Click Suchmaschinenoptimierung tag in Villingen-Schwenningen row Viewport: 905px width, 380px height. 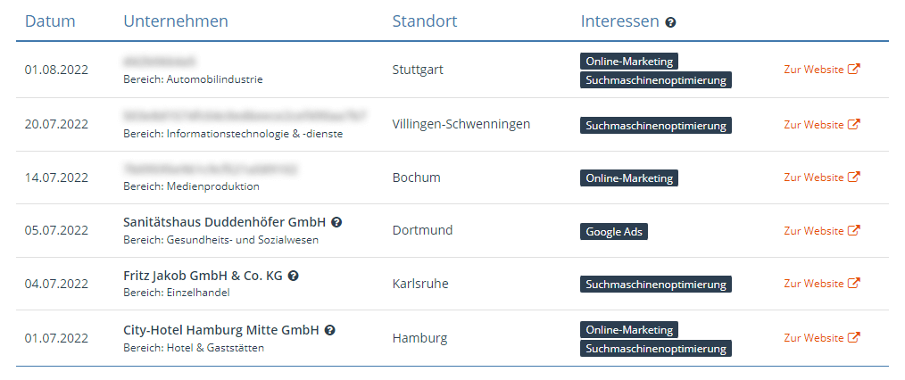pyautogui.click(x=656, y=125)
